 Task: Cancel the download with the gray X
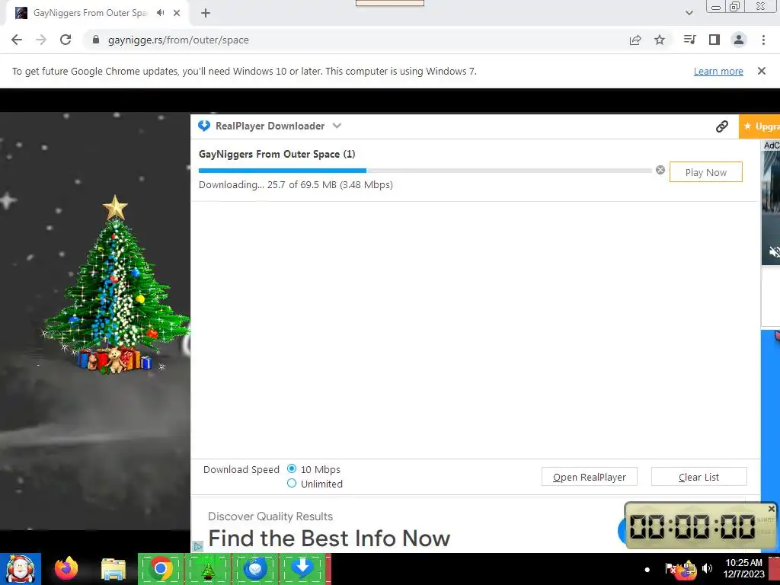click(660, 170)
